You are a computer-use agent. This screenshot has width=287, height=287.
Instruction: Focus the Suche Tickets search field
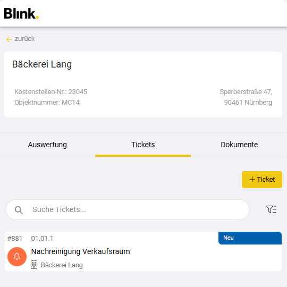click(128, 209)
